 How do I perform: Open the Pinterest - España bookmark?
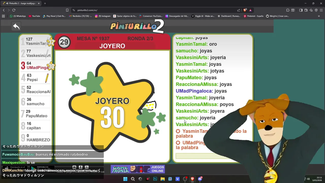(x=253, y=16)
